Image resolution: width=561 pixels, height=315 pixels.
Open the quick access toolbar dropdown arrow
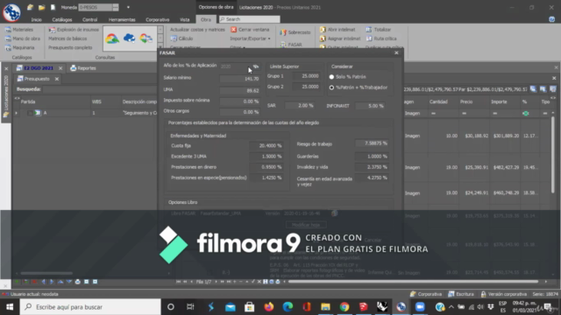128,7
